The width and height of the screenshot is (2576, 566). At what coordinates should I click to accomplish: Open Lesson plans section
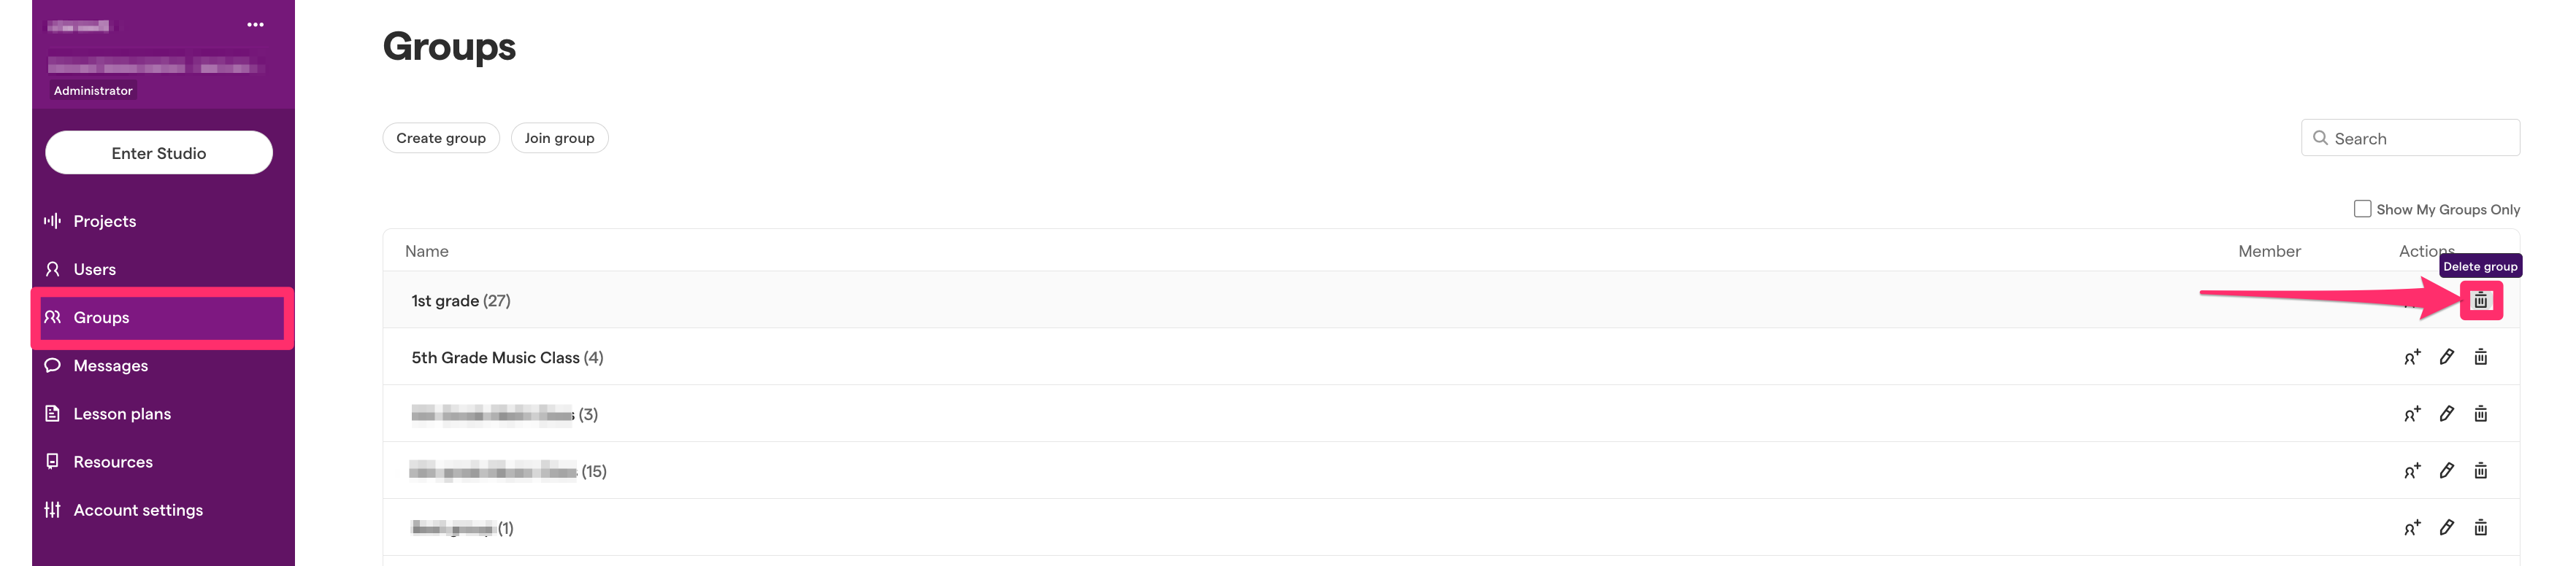click(x=122, y=414)
